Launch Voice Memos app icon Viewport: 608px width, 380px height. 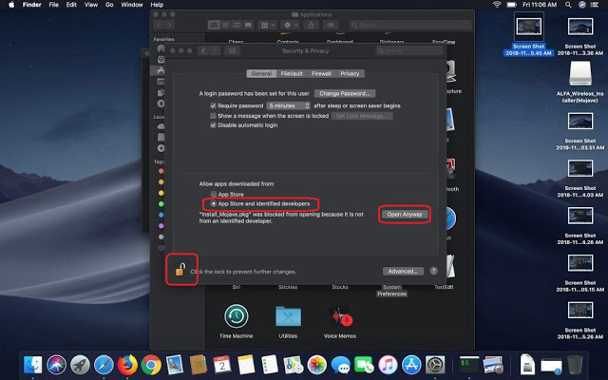(340, 316)
